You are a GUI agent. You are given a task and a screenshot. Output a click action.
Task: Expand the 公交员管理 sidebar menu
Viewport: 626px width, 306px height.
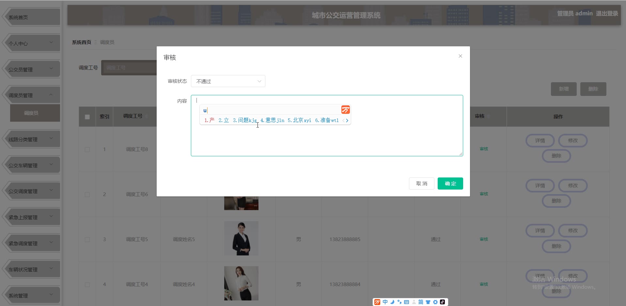click(x=31, y=69)
